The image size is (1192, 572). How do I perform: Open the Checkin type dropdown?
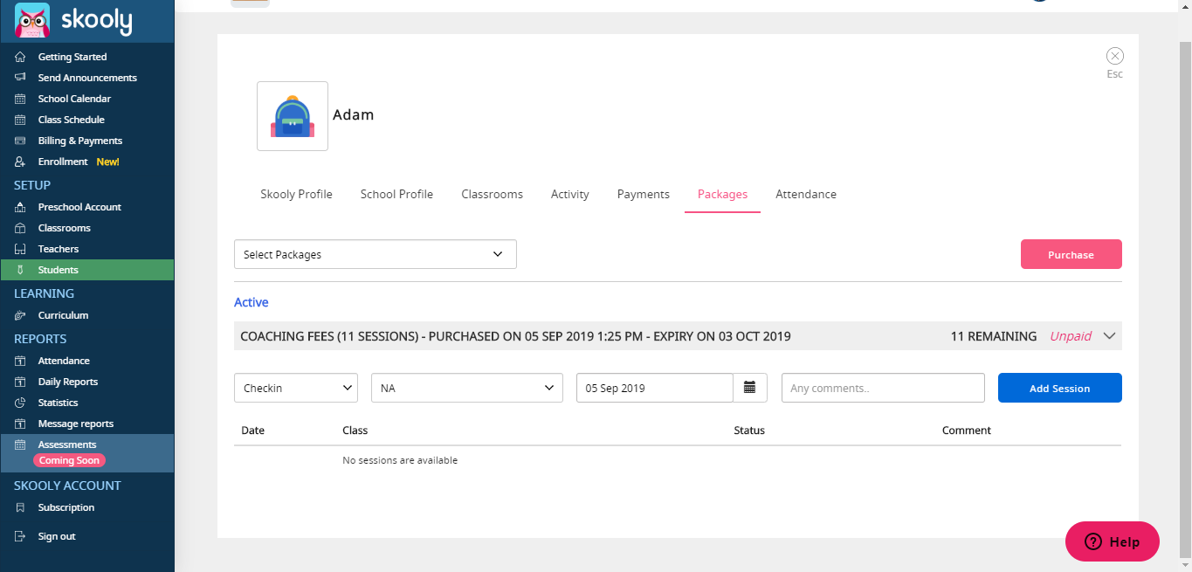coord(296,388)
